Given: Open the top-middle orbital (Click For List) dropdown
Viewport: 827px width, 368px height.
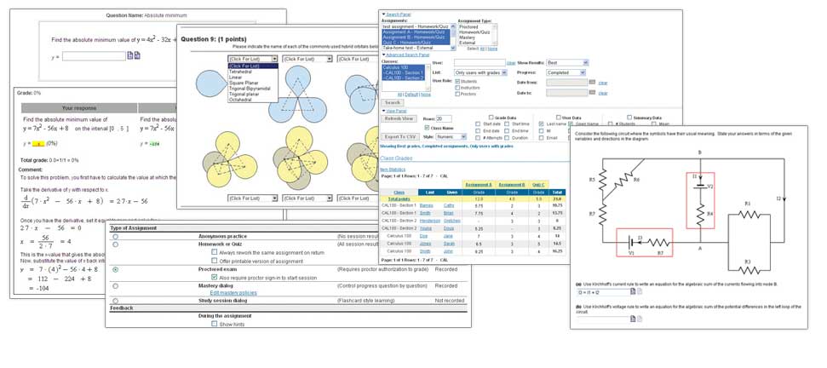Looking at the screenshot, I should (307, 59).
